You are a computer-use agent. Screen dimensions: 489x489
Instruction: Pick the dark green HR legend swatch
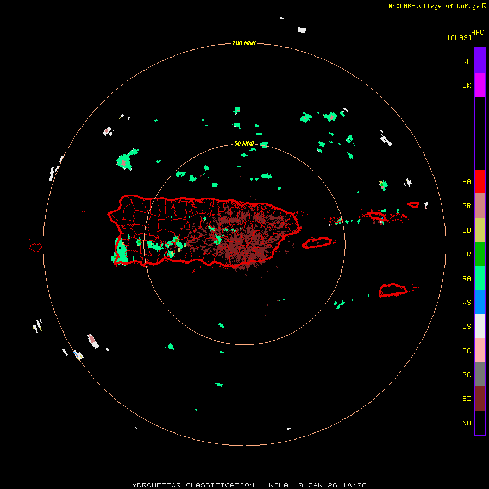coord(480,254)
